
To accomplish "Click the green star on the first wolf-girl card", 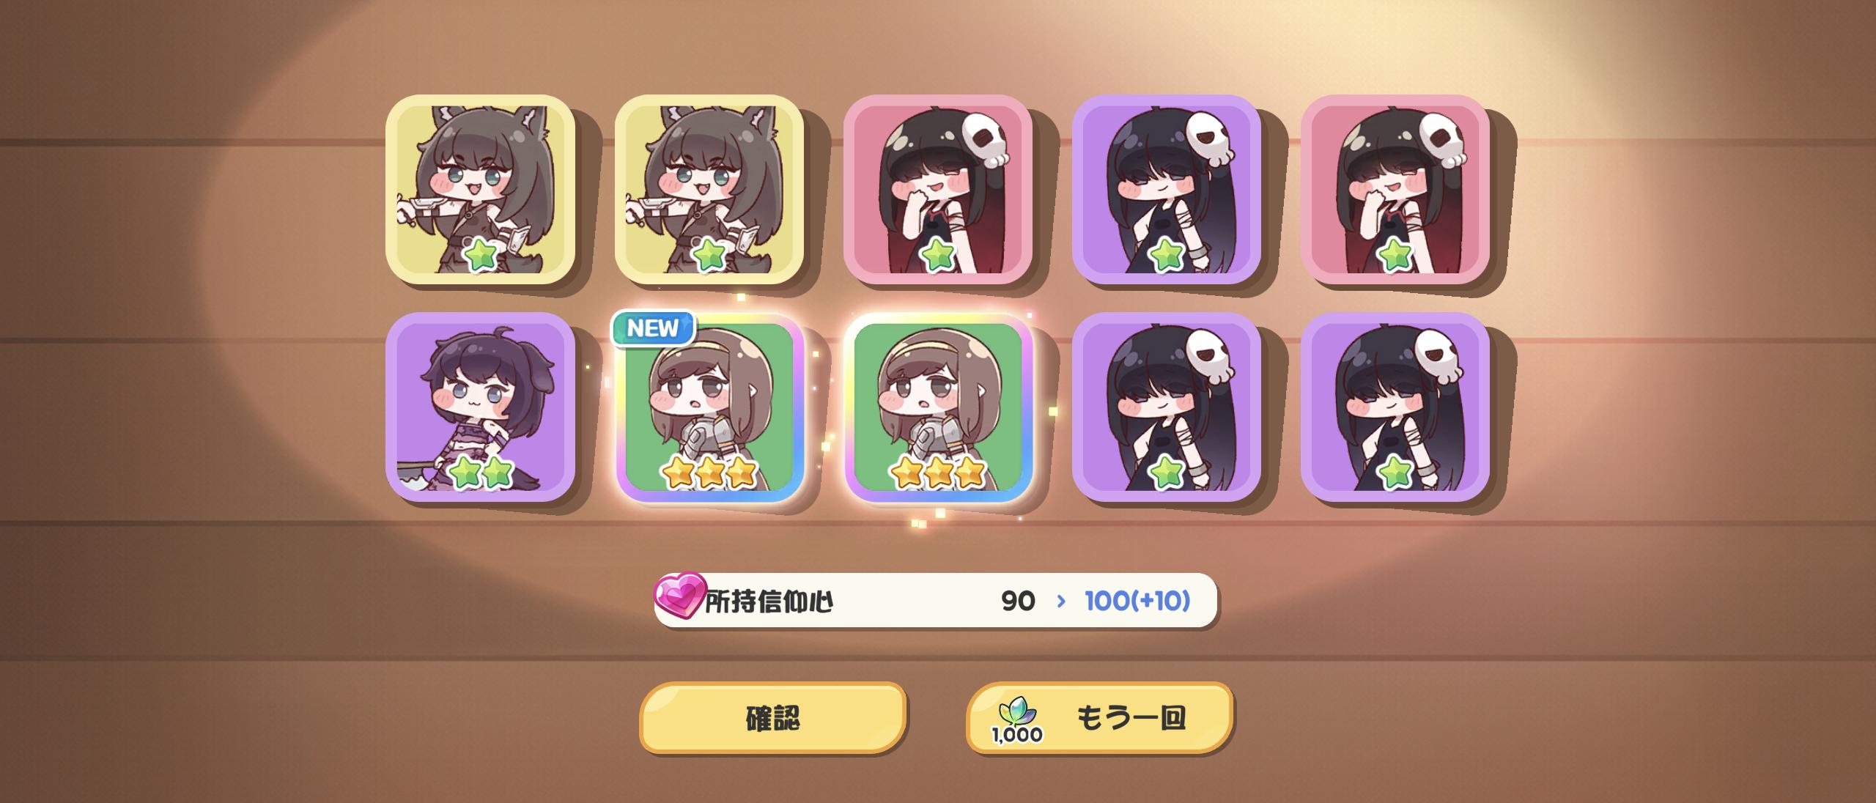I will (x=481, y=255).
